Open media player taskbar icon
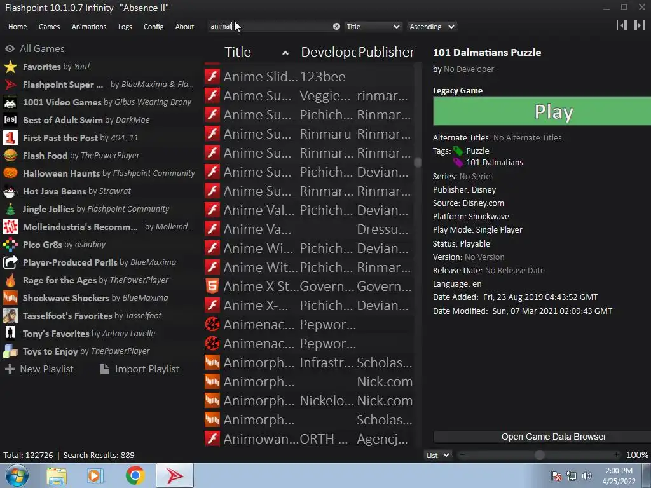This screenshot has width=651, height=488. [x=95, y=475]
